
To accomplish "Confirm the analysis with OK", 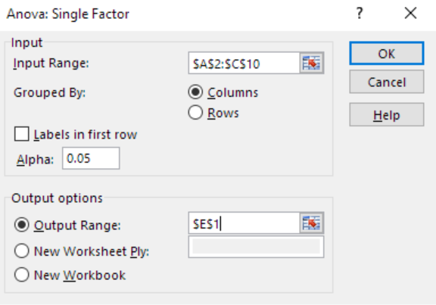I will (x=387, y=54).
